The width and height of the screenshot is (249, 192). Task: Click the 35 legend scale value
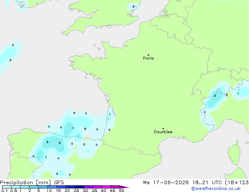94,190
